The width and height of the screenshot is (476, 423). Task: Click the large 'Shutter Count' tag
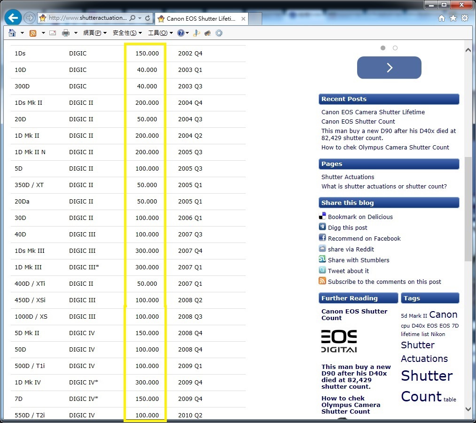click(x=427, y=386)
